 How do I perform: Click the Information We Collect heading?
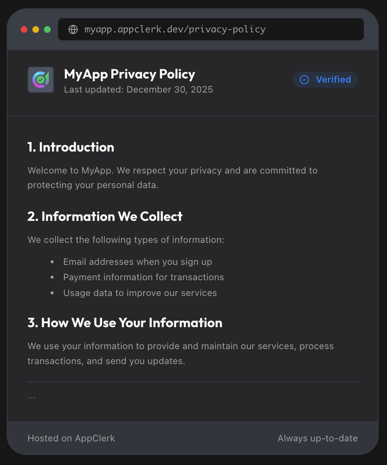pyautogui.click(x=105, y=216)
